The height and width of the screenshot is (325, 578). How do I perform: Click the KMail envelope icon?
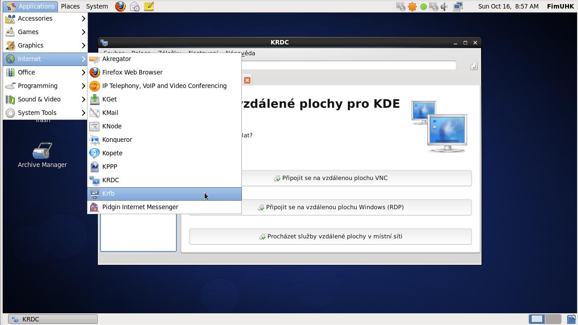[x=95, y=113]
